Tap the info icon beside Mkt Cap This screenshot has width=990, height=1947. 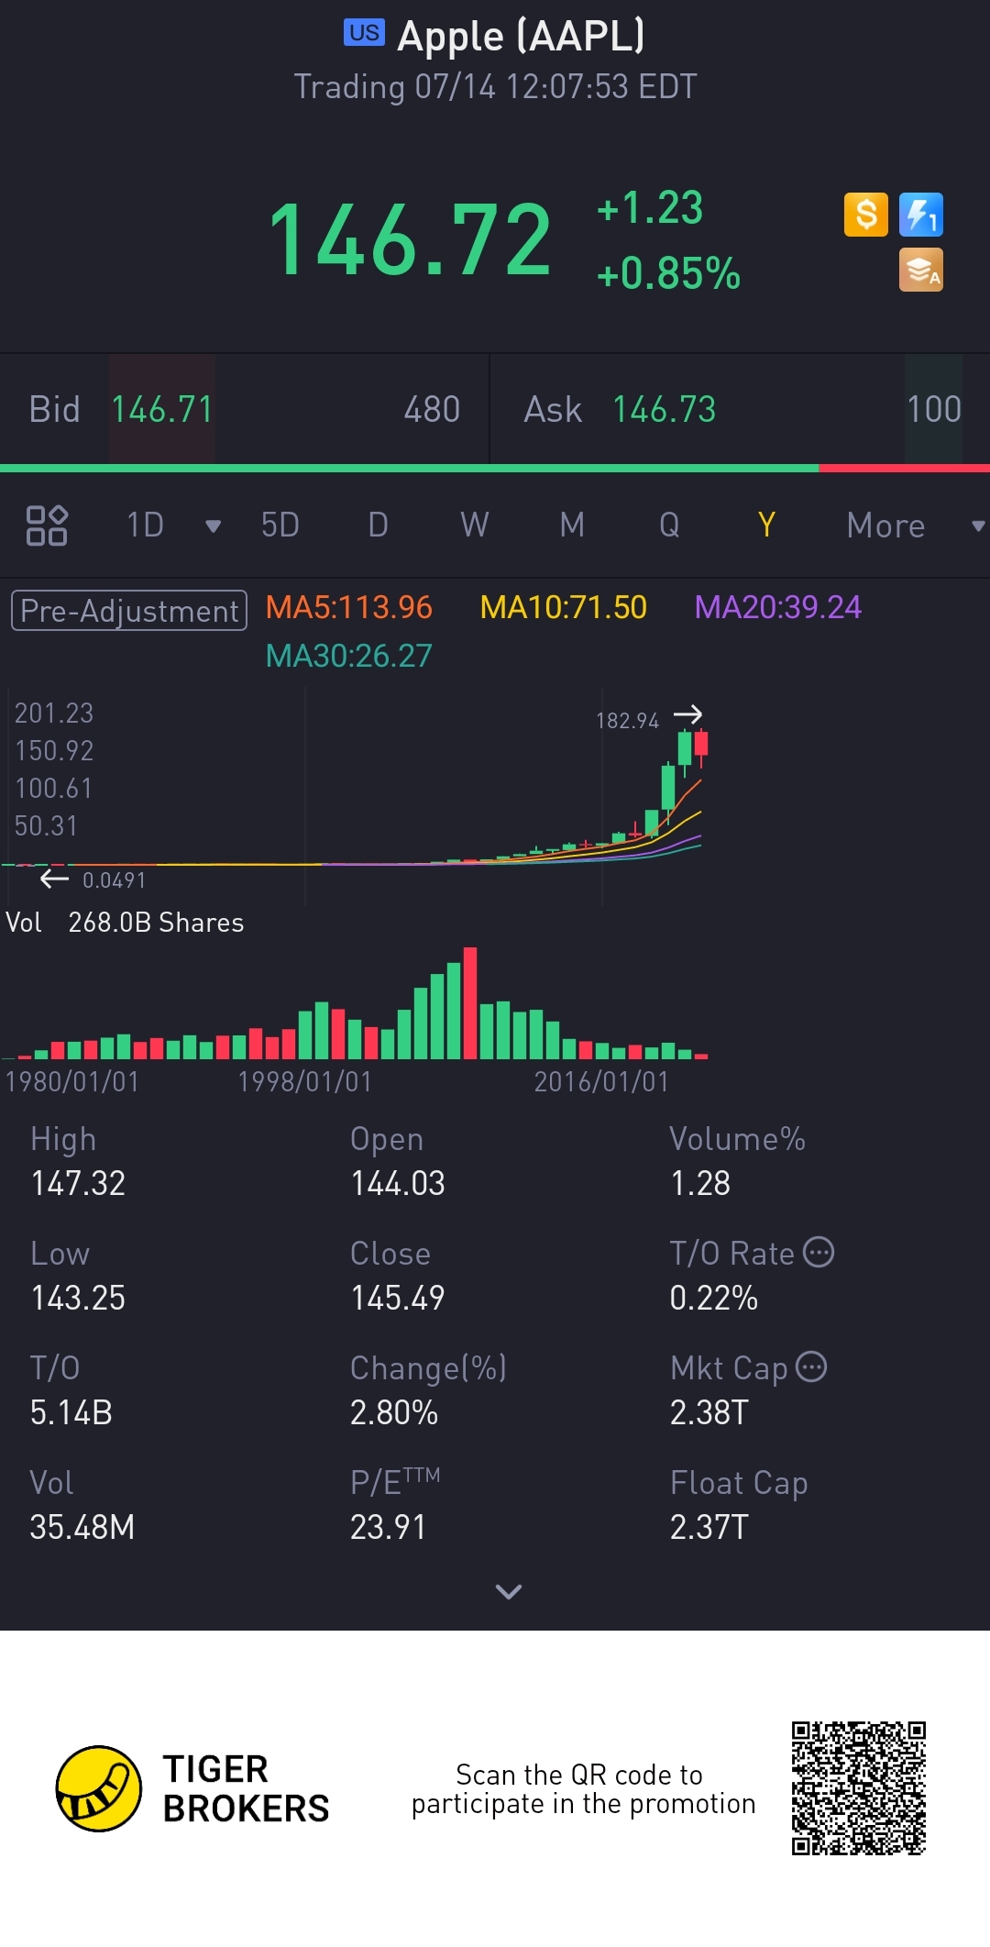coord(811,1366)
